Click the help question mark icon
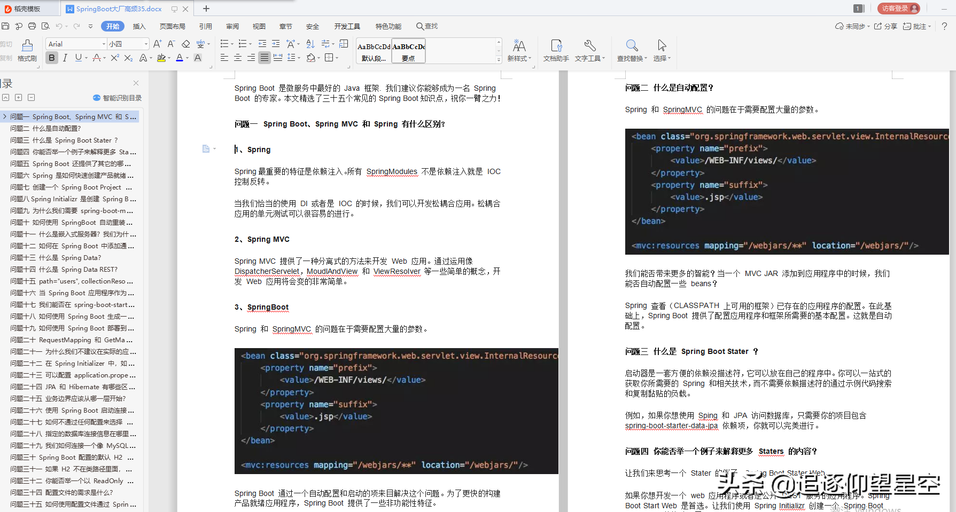Image resolution: width=956 pixels, height=512 pixels. [x=944, y=26]
